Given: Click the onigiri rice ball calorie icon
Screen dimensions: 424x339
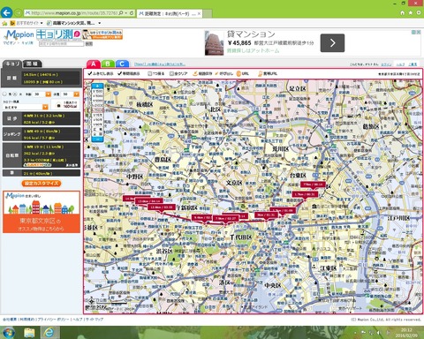Looking at the screenshot, I should [58, 105].
